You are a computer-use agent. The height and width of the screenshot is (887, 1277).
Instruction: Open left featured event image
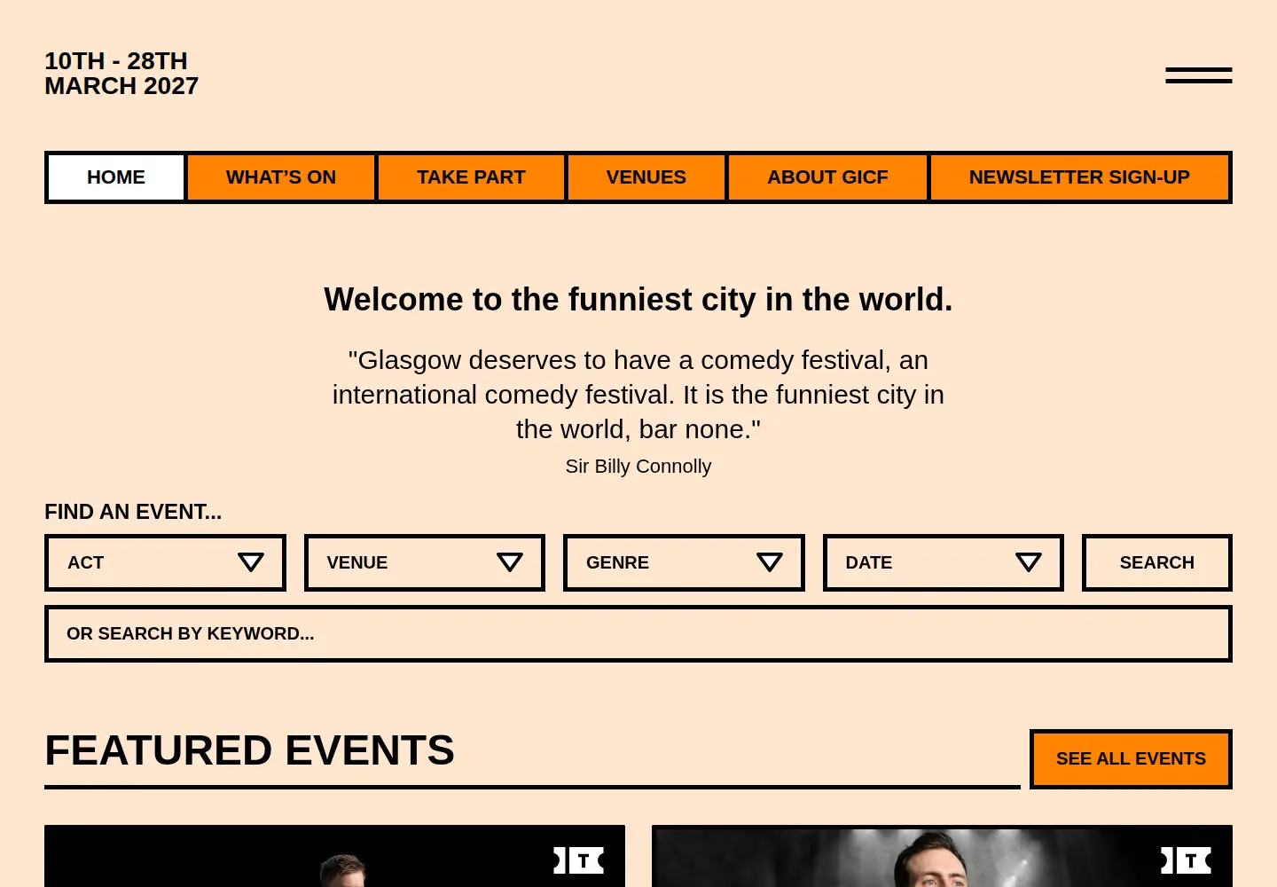334,856
